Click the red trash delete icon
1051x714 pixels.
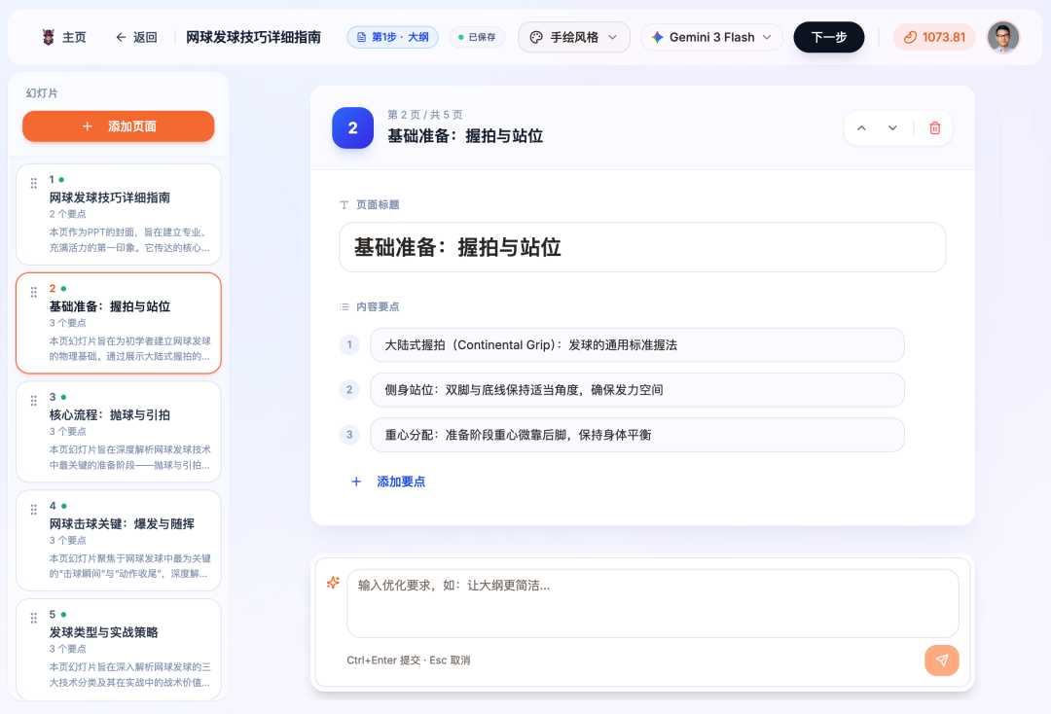point(934,128)
